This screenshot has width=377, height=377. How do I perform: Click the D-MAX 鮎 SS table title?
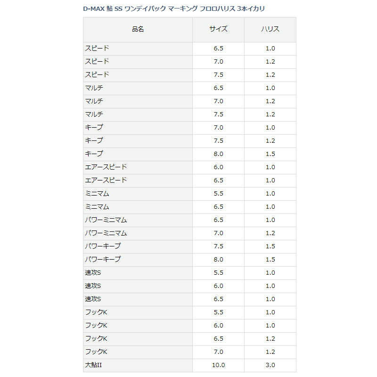[173, 9]
